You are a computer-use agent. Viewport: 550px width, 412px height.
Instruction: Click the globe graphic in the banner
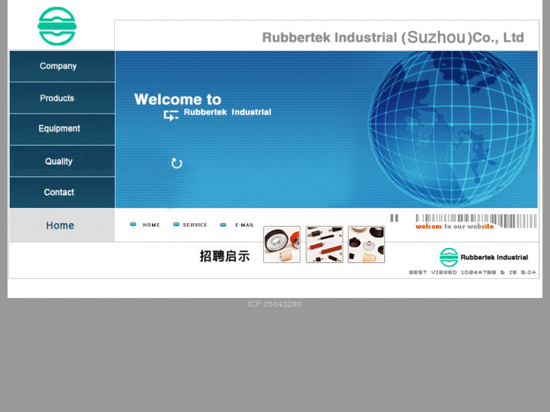tap(452, 129)
